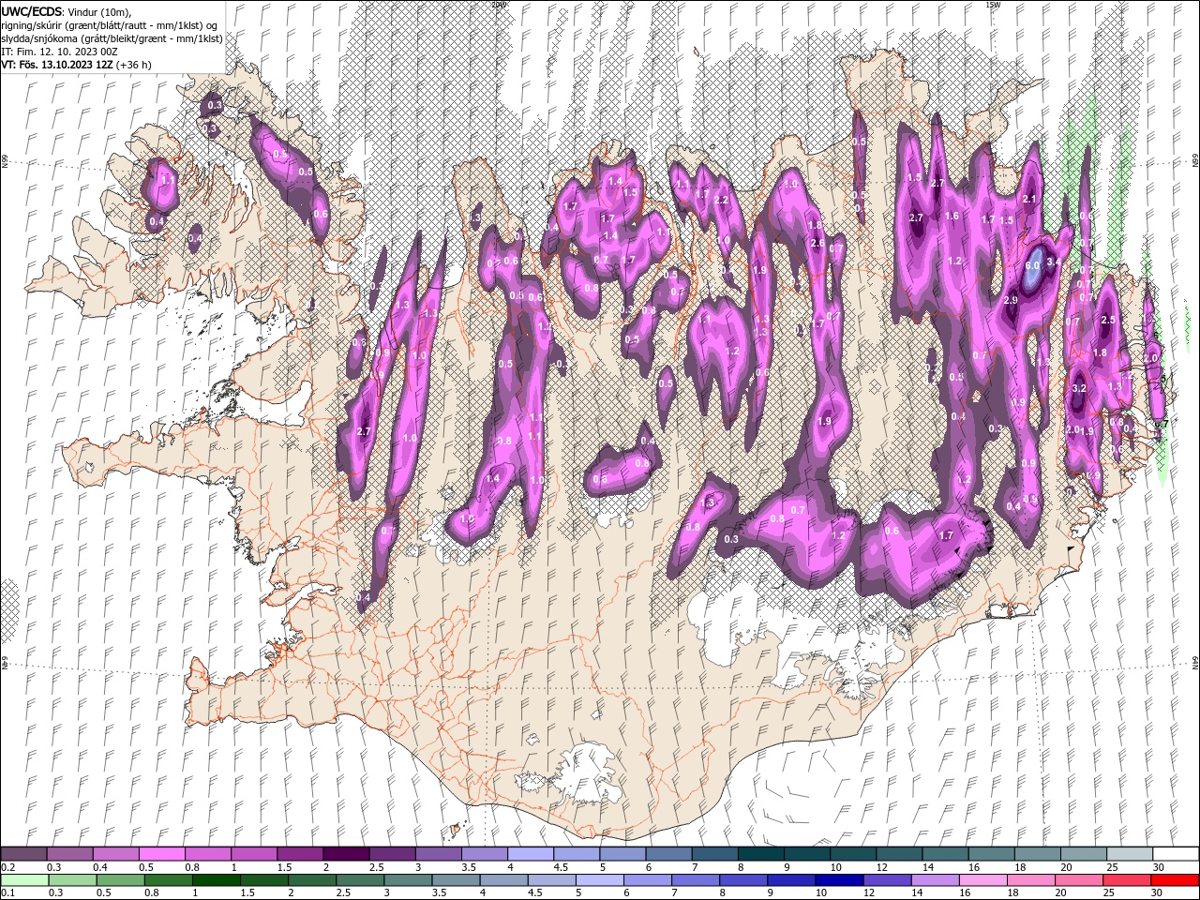Select the upper legend swatch between 6 and 7
Screen dimensions: 1200x900
[667, 854]
